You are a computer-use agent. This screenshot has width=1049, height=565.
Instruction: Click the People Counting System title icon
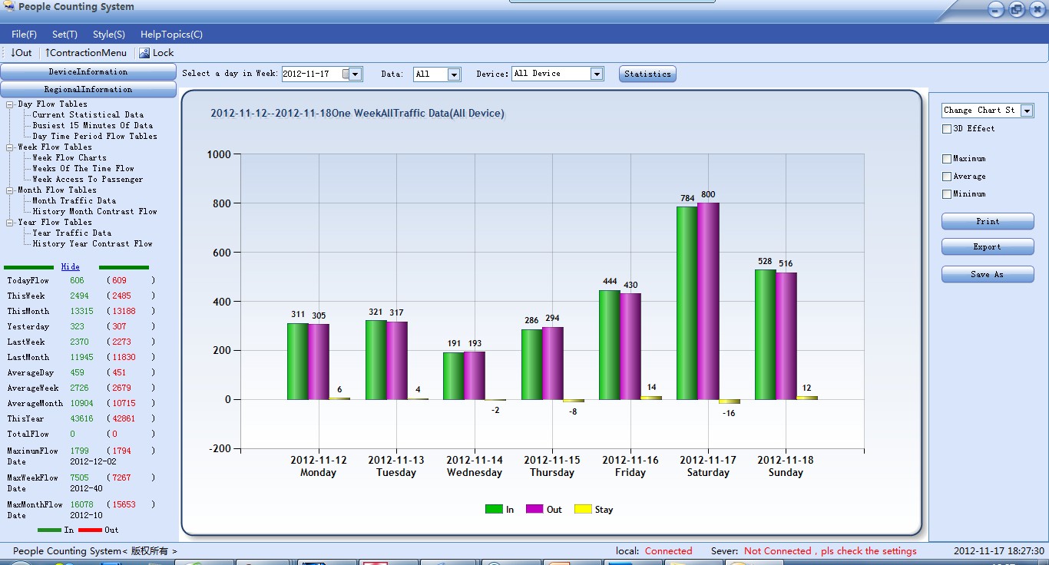[x=9, y=7]
